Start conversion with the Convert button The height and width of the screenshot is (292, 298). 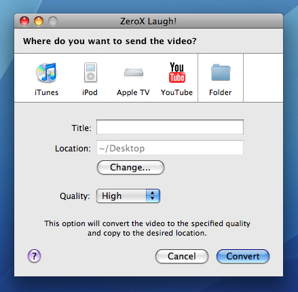point(243,256)
